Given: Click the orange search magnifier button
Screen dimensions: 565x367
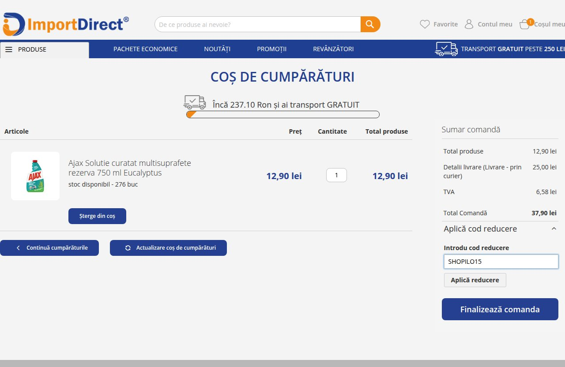Looking at the screenshot, I should pyautogui.click(x=370, y=24).
